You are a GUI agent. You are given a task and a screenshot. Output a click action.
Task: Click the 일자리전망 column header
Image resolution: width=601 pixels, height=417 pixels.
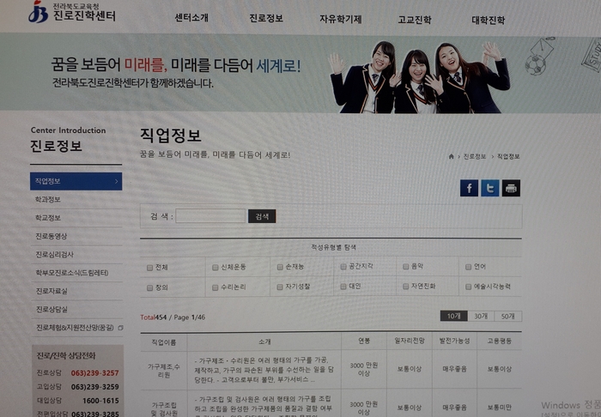click(x=410, y=341)
